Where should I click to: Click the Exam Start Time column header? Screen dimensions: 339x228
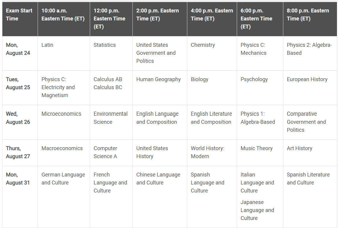(19, 15)
